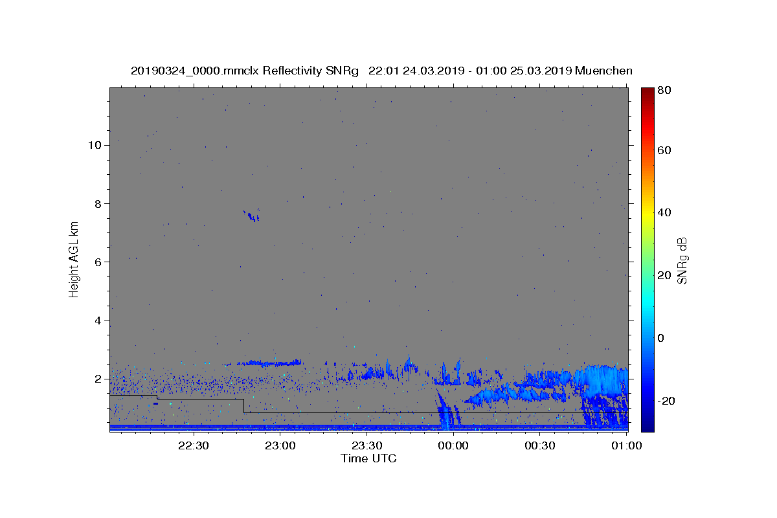
Task: Click the 'Time UTC' axis label
Action: (x=368, y=458)
